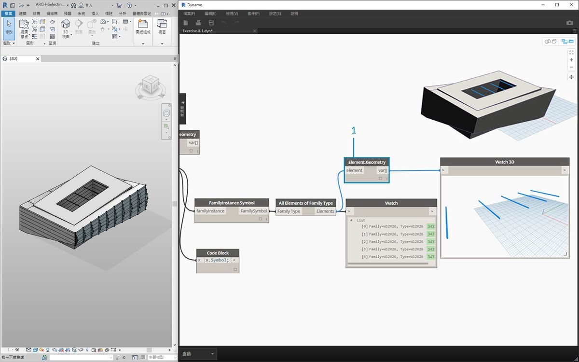Viewport: 579px width, 362px height.
Task: Toggle preview checkbox on Element.Geometry node
Action: point(380,178)
